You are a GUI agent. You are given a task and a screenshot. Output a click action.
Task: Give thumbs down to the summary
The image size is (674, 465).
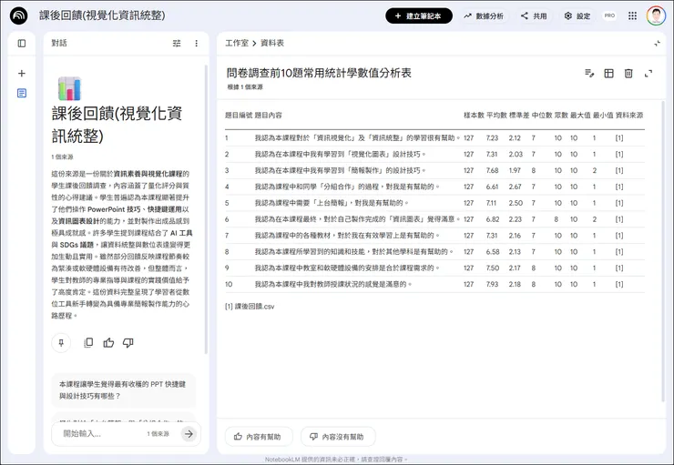128,343
